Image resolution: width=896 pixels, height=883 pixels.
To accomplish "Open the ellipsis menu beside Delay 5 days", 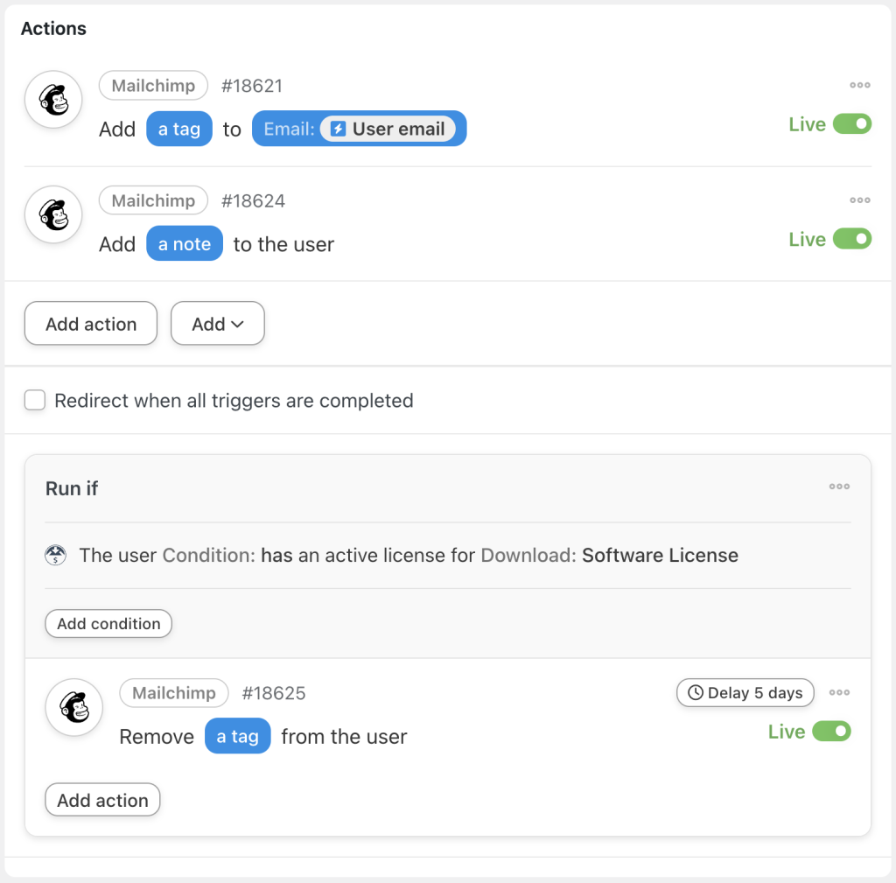I will [839, 692].
